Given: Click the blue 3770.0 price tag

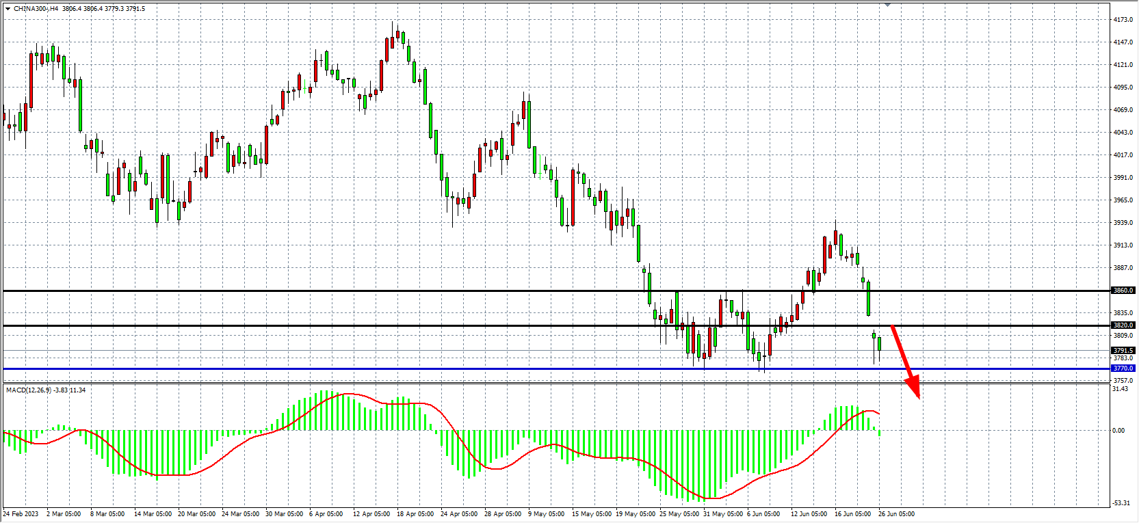Looking at the screenshot, I should pos(1123,368).
